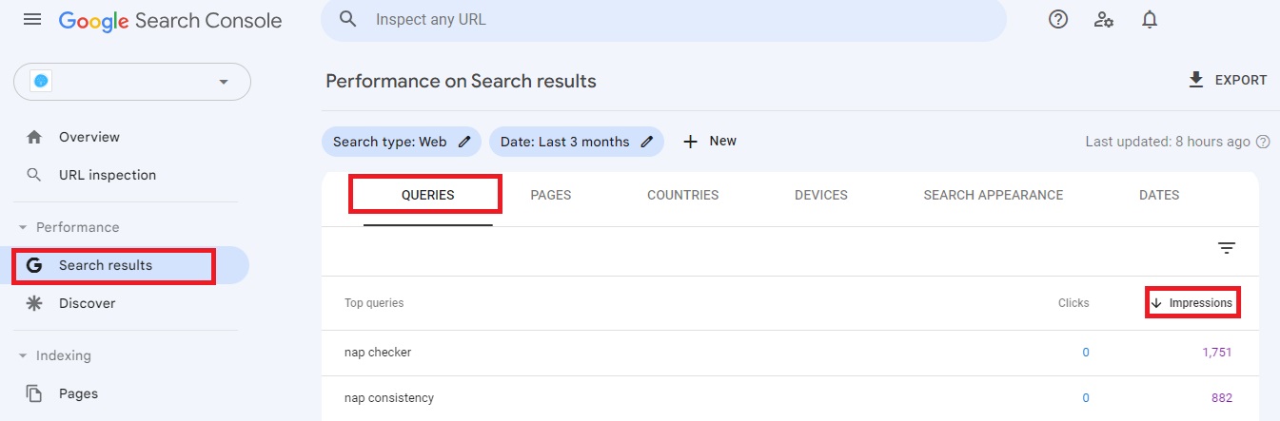Edit the Search type: Web filter pencil
Screen dimensions: 1280x421
(x=464, y=142)
